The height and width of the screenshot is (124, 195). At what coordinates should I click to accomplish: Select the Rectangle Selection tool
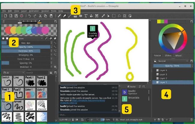click(114, 16)
